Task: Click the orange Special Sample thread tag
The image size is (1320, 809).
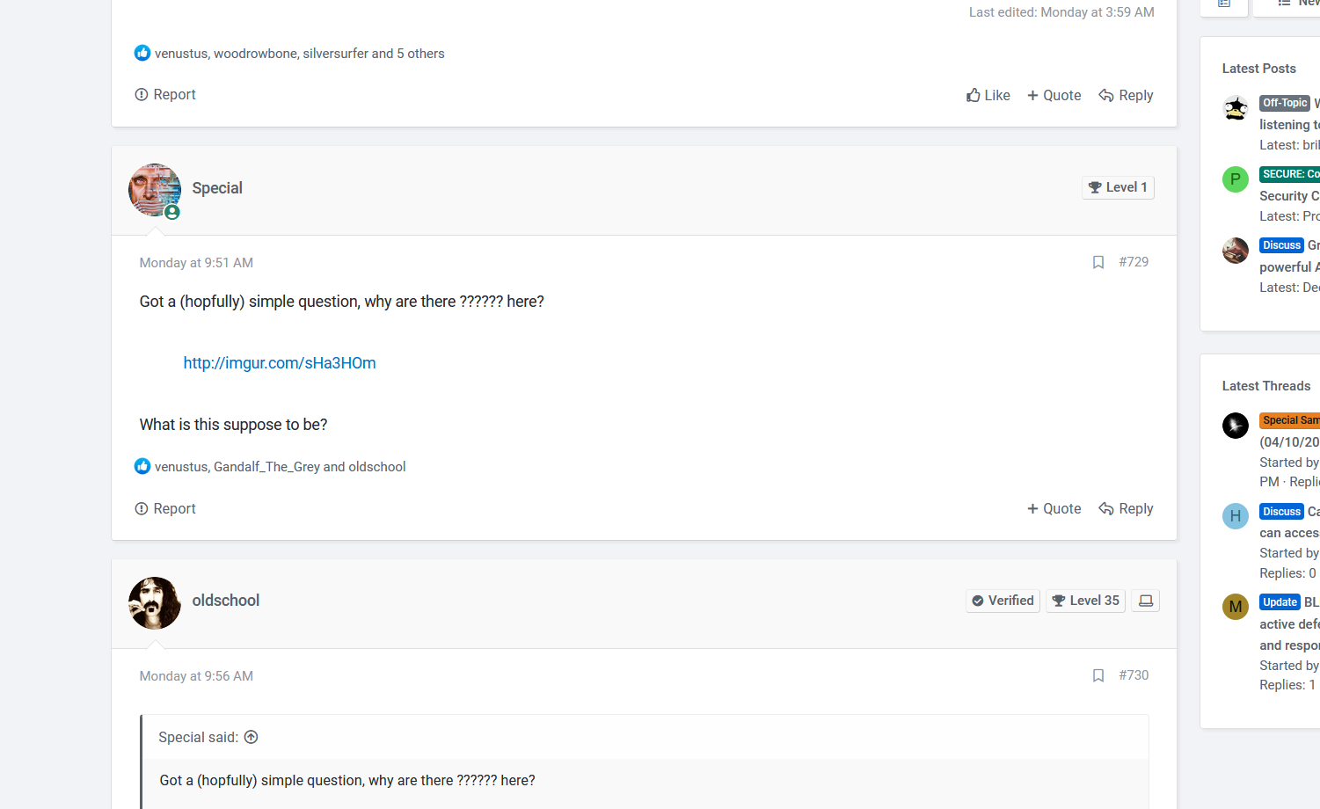Action: click(x=1289, y=420)
